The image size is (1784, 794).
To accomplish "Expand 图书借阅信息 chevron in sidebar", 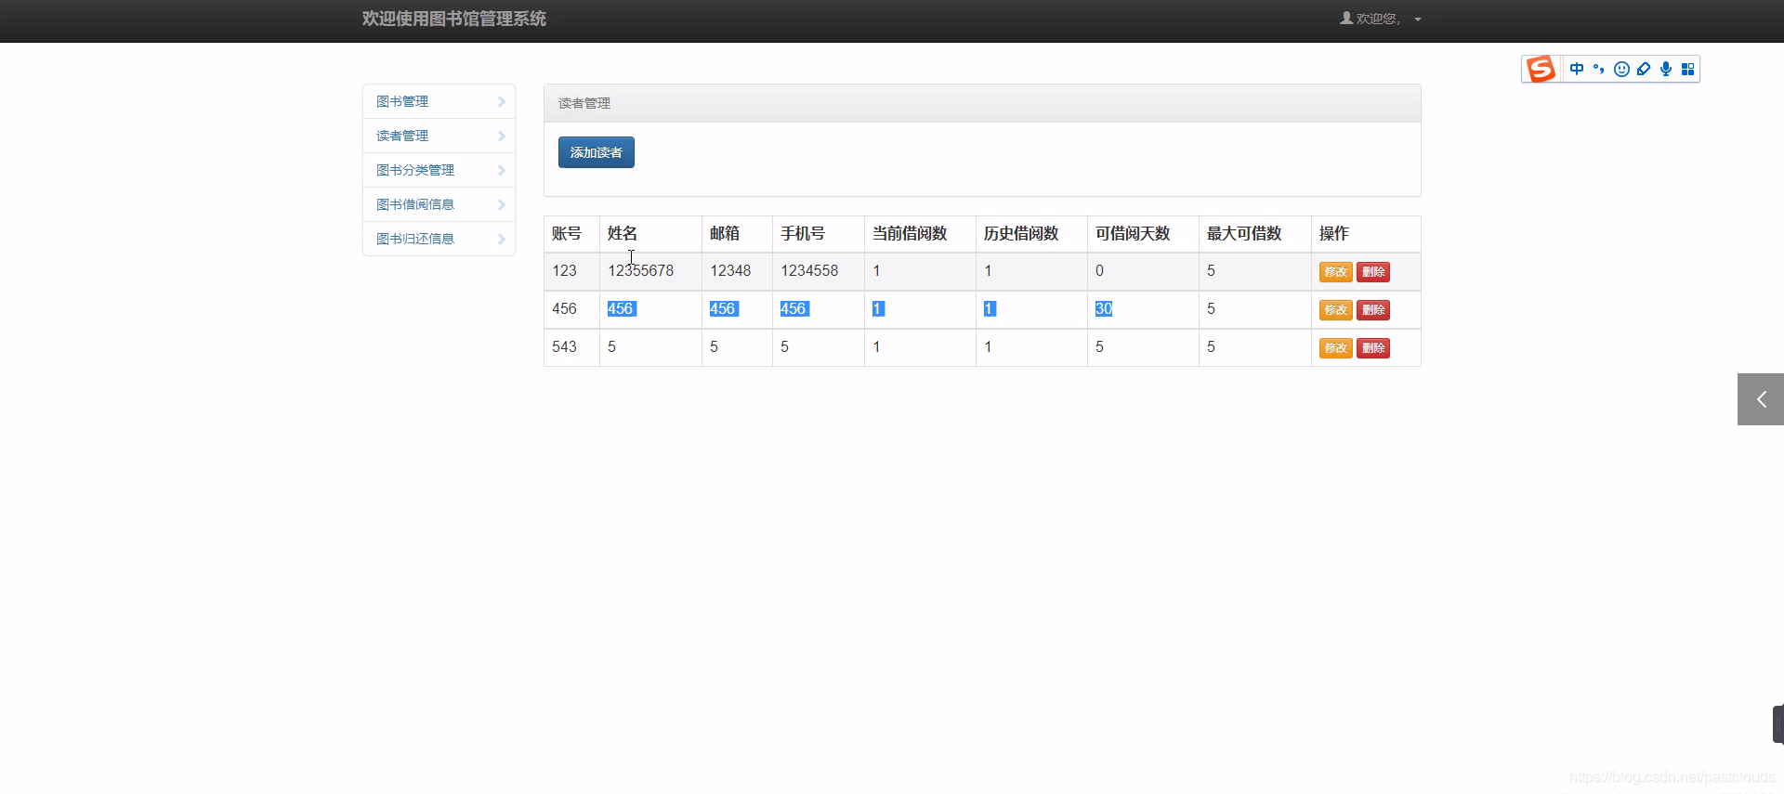I will 501,204.
